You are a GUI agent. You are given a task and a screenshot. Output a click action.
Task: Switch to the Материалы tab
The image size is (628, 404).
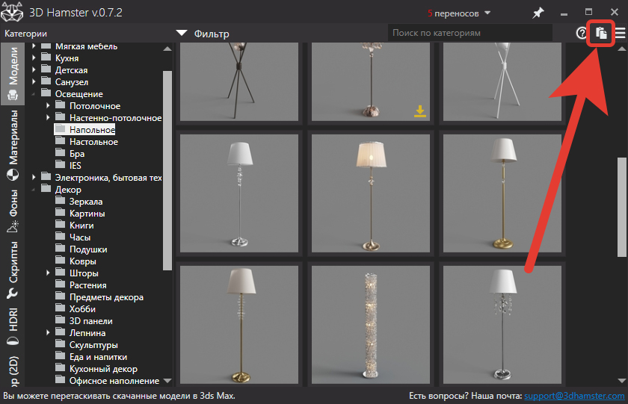pos(13,145)
